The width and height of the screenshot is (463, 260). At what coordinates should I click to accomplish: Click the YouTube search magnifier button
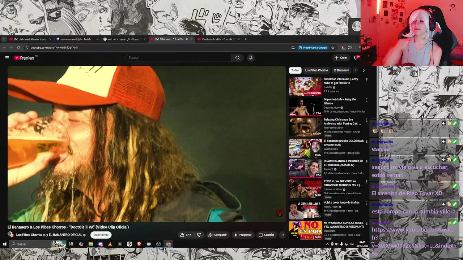pos(237,58)
